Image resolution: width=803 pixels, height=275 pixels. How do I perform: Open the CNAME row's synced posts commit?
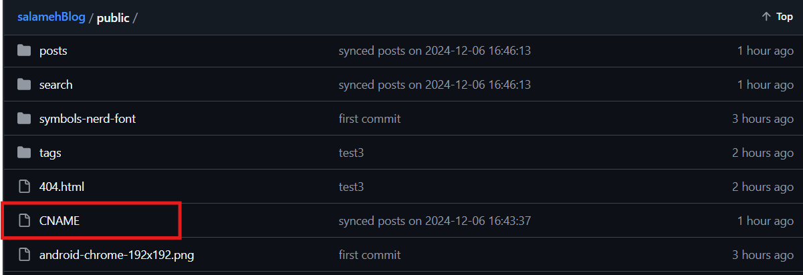click(435, 221)
